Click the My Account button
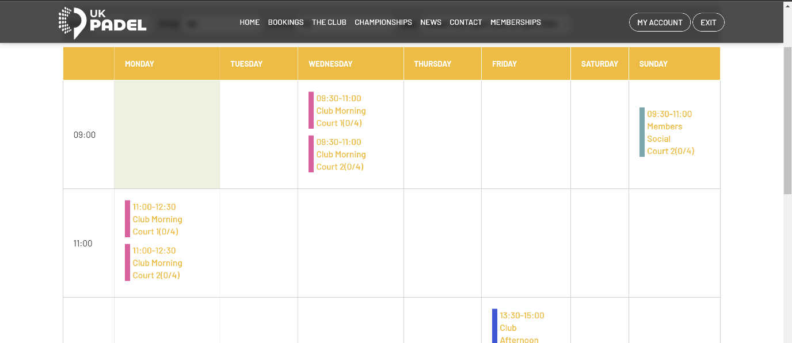This screenshot has height=343, width=792. point(660,22)
